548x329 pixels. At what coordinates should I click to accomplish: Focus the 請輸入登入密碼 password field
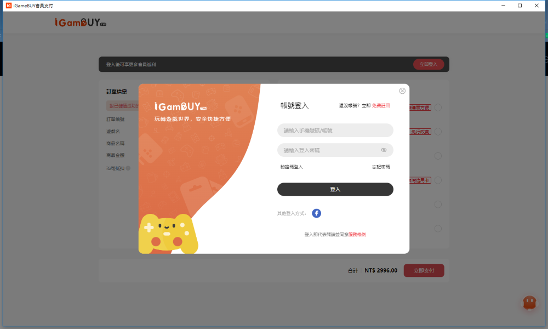pyautogui.click(x=335, y=150)
